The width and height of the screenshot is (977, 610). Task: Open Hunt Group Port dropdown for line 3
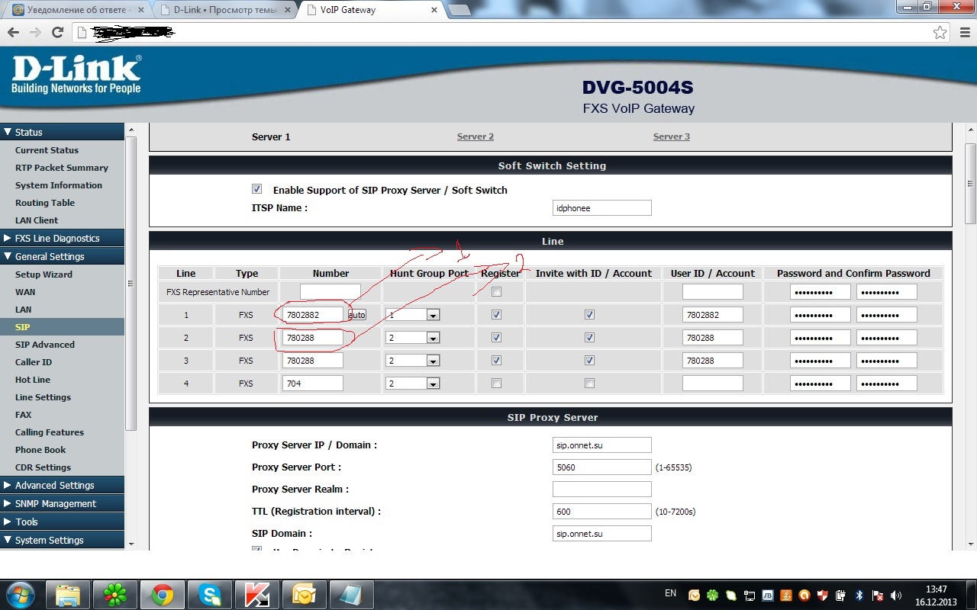point(413,361)
